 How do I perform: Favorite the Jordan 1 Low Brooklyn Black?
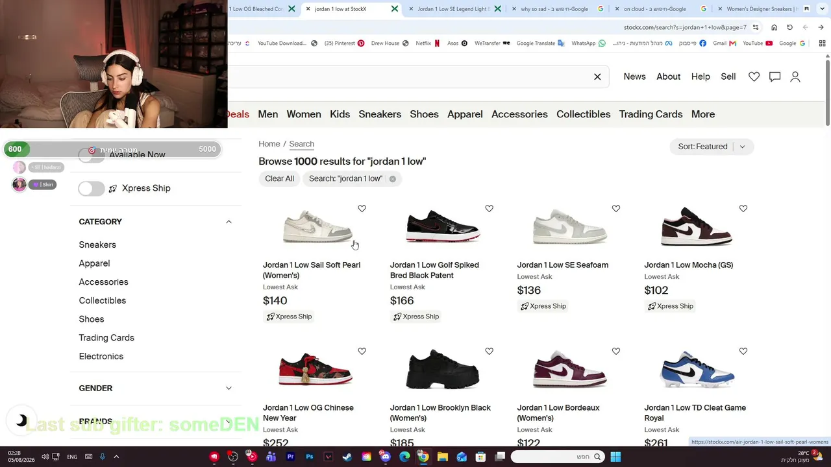tap(489, 351)
